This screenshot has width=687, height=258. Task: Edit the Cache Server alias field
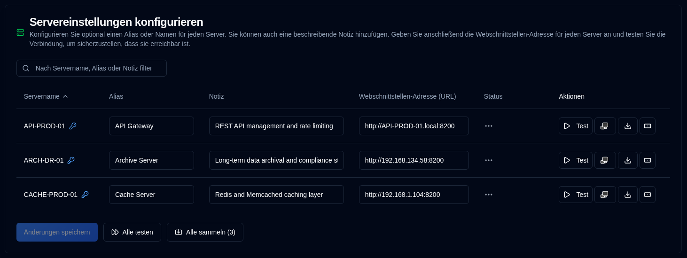[x=151, y=195]
